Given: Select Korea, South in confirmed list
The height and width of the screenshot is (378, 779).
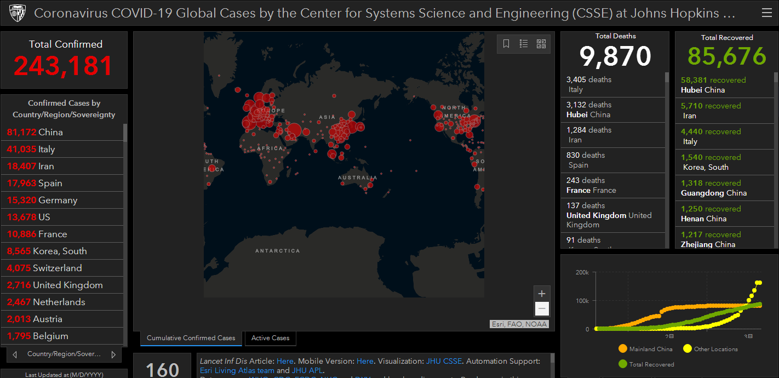Looking at the screenshot, I should tap(62, 251).
